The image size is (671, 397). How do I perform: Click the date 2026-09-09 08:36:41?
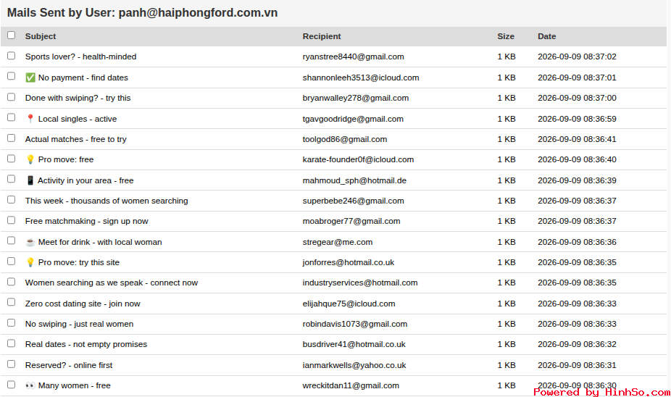577,139
